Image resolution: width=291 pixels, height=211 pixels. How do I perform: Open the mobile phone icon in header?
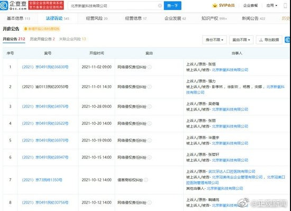[285, 6]
